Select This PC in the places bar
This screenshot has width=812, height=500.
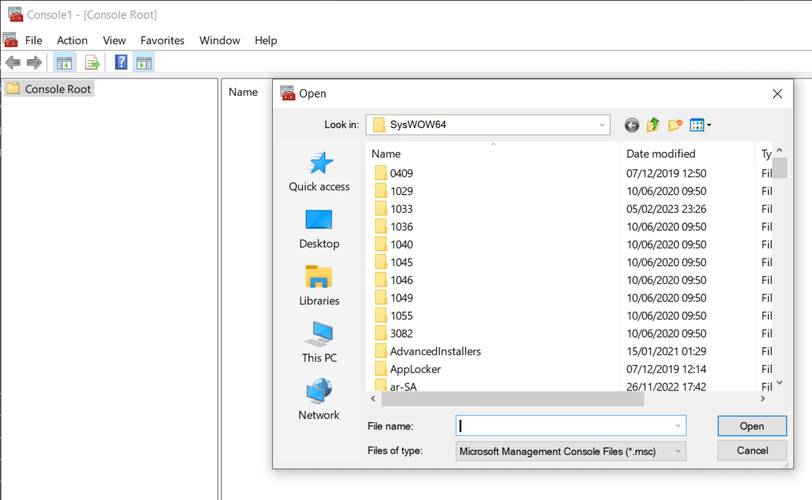tap(319, 343)
